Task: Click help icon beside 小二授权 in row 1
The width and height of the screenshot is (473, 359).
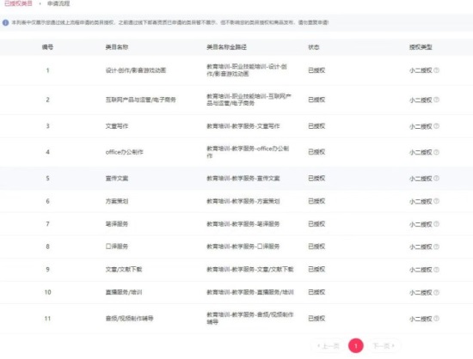Action: tap(436, 70)
